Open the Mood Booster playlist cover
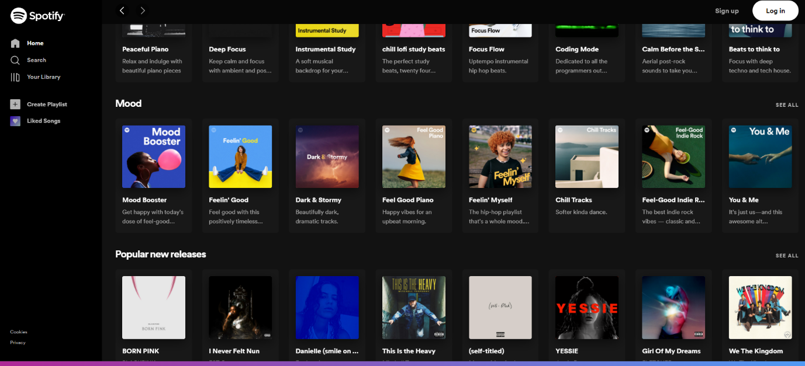The width and height of the screenshot is (805, 366). (154, 156)
